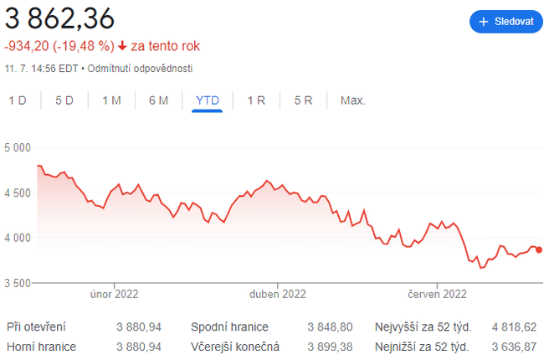
Task: Click the plus icon in Sledovat button
Action: coord(484,22)
